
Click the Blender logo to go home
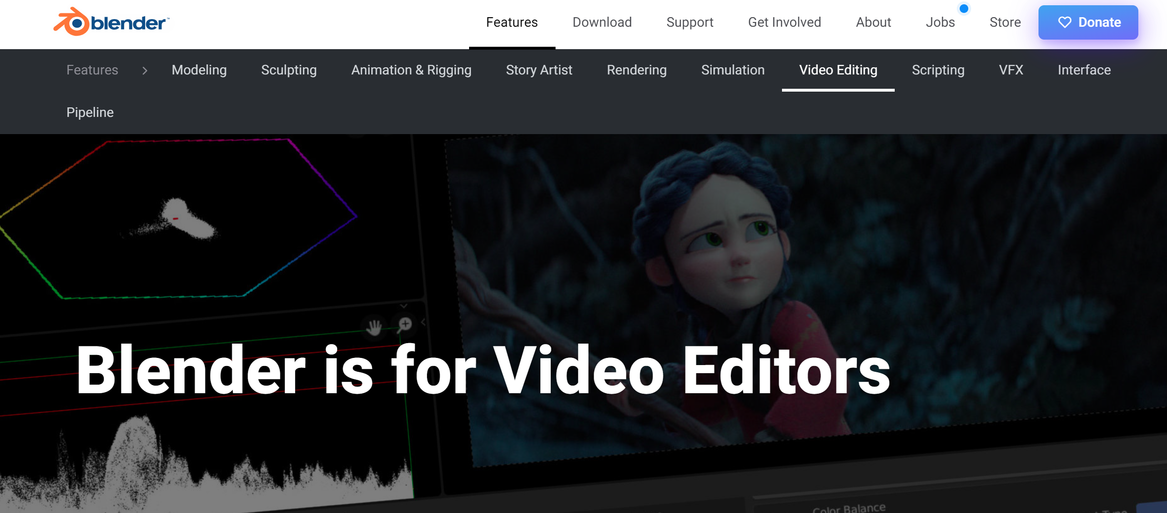[x=111, y=22]
